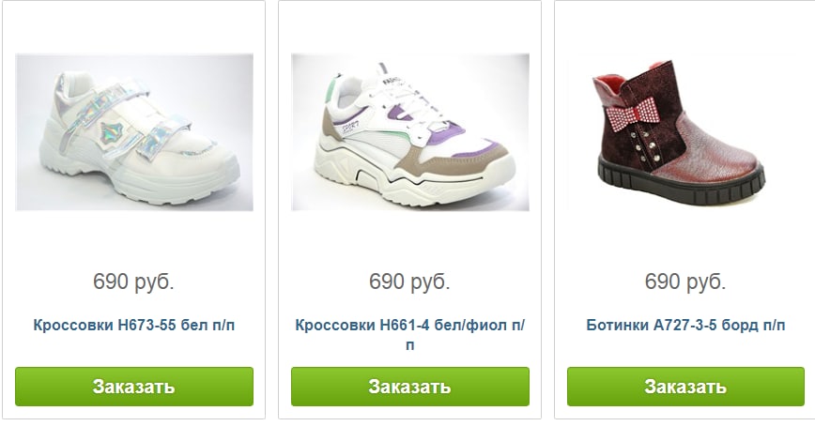Click Заказать under the burgundy A727-3-5 boots
815x426 pixels.
[x=685, y=387]
